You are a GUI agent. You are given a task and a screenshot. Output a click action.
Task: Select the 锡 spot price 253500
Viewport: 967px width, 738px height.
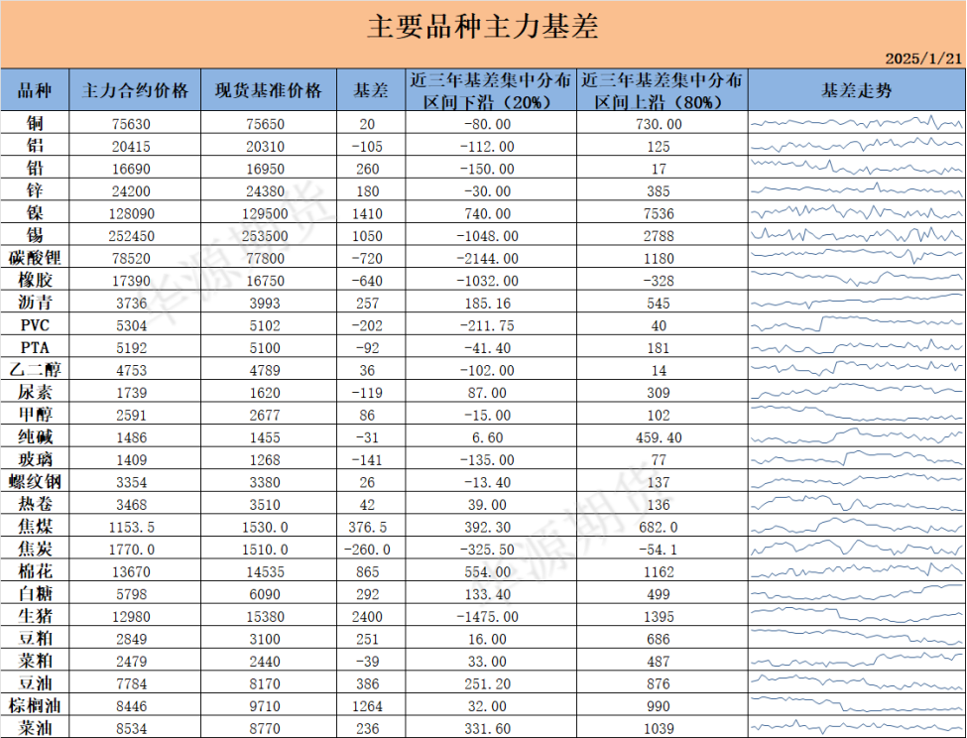tap(269, 236)
